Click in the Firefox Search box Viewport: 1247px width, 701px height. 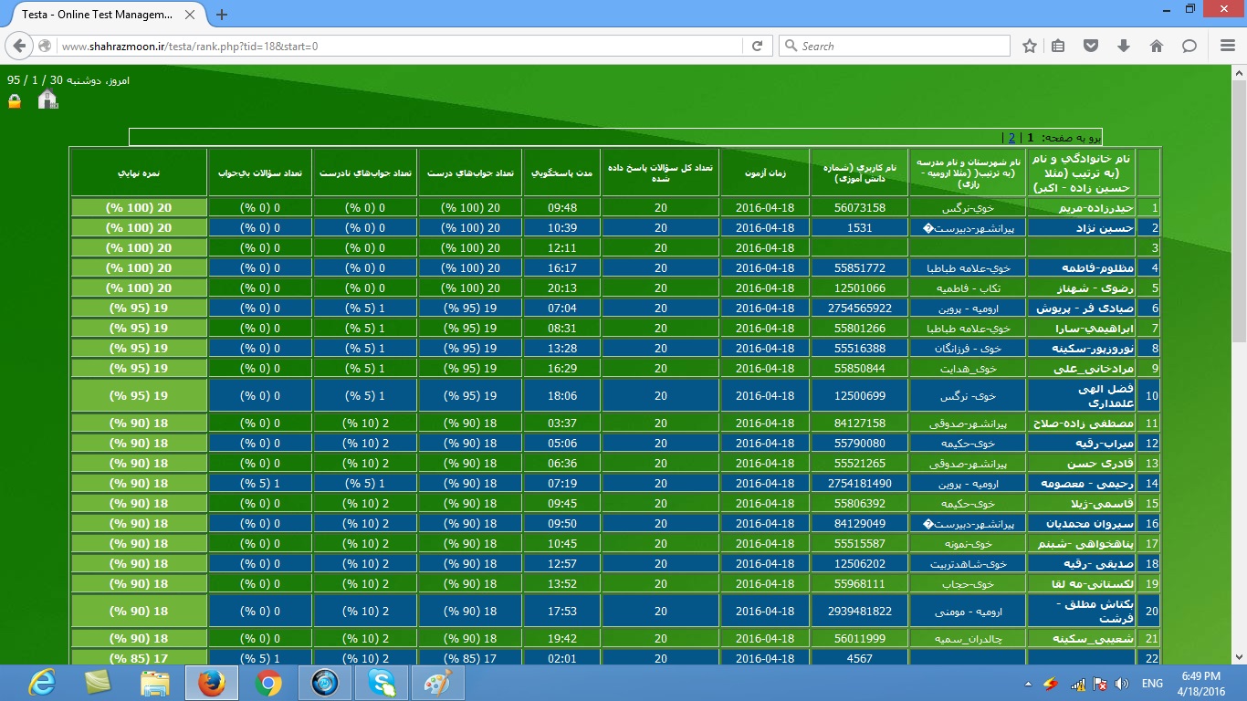click(x=899, y=46)
